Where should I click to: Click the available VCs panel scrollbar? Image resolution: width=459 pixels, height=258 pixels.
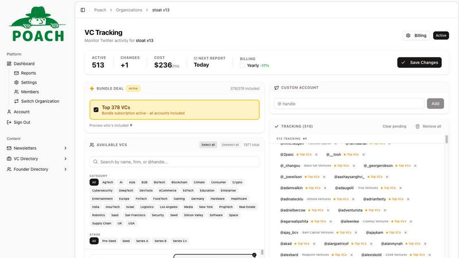(x=262, y=252)
